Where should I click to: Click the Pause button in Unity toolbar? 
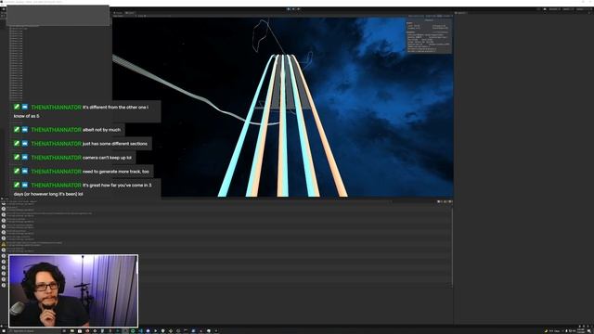[293, 8]
